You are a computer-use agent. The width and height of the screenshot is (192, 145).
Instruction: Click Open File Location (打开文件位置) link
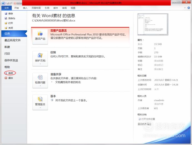[148, 119]
